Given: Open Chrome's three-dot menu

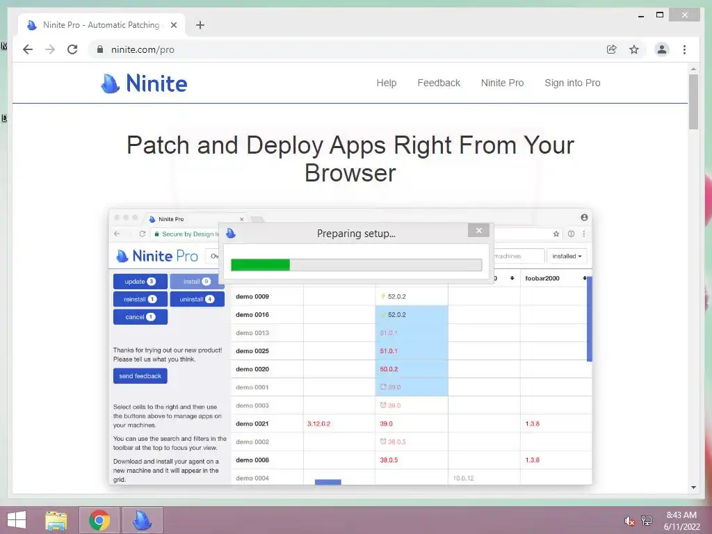Looking at the screenshot, I should (x=684, y=49).
